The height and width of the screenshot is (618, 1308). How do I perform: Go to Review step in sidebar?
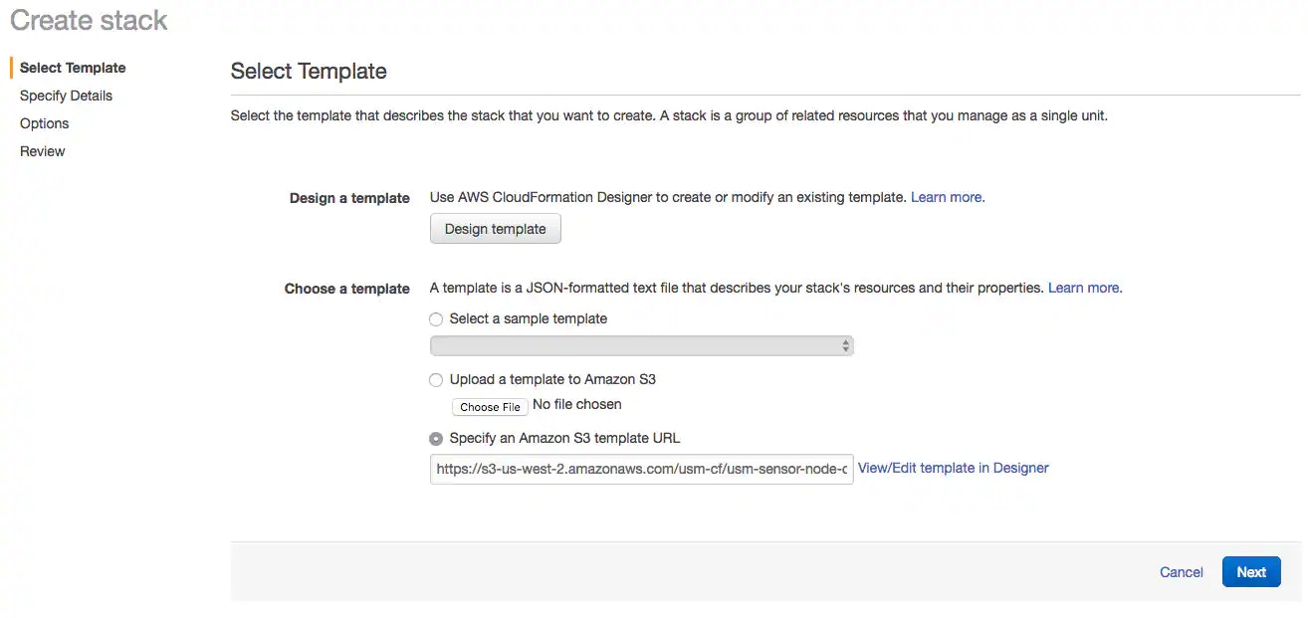coord(43,151)
